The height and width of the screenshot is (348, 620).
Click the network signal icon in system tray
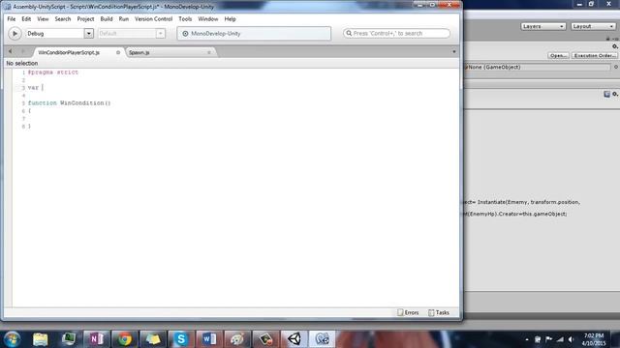[x=560, y=339]
